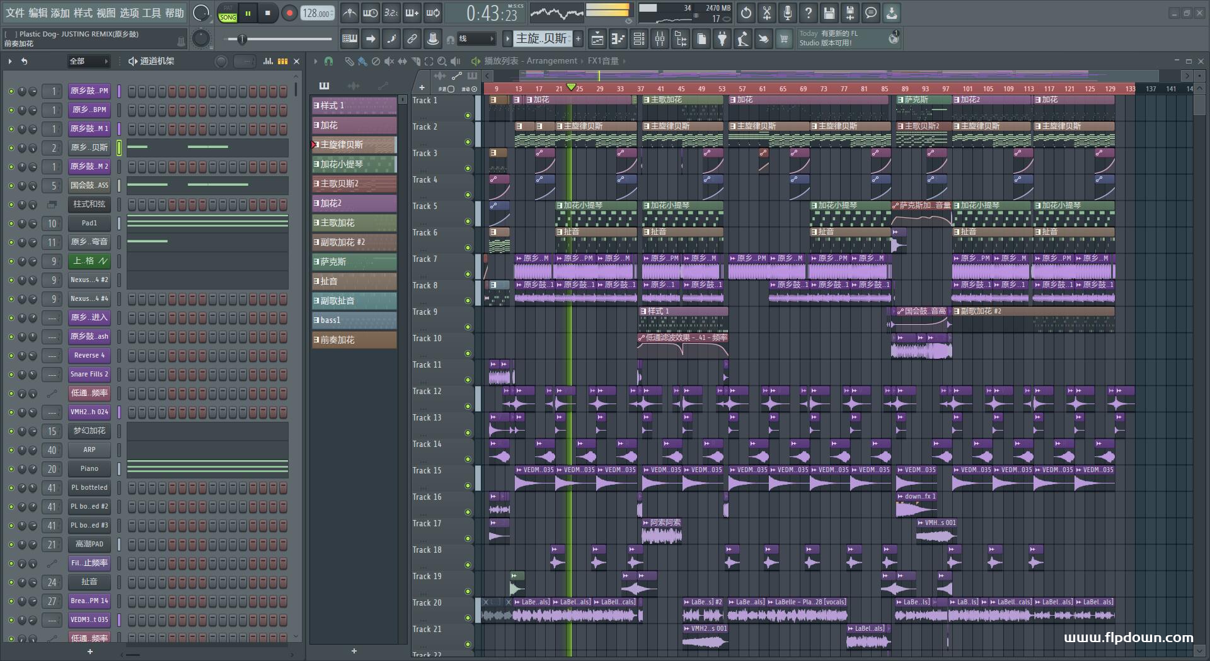Toggle the playlist magnet snap icon
The width and height of the screenshot is (1210, 661).
tap(328, 61)
